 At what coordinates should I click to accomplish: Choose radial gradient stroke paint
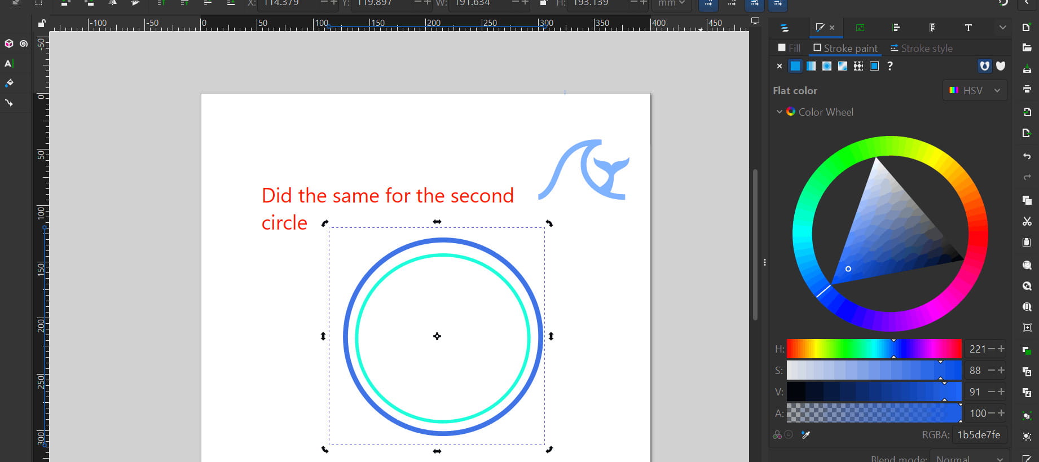(827, 66)
